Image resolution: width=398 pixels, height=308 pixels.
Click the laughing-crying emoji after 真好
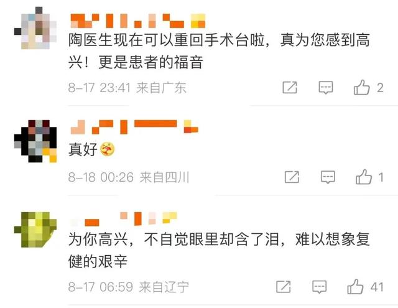point(108,149)
